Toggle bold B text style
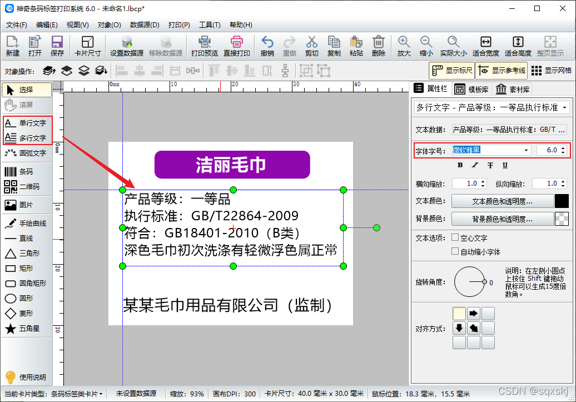576x402 pixels. [x=460, y=165]
